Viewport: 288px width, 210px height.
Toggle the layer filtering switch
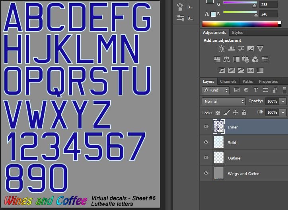click(284, 90)
